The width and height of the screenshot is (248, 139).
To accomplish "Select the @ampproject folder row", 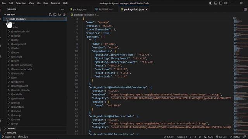I will click(35, 44).
